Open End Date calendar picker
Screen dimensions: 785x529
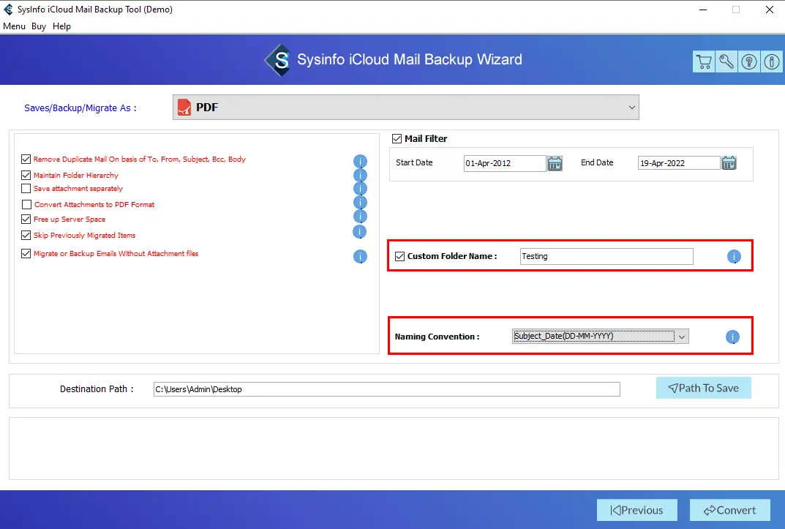tap(729, 163)
